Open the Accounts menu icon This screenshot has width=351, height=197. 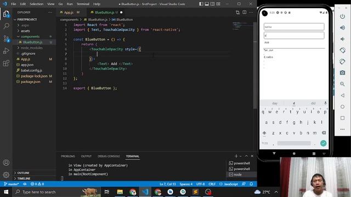[x=6, y=163]
